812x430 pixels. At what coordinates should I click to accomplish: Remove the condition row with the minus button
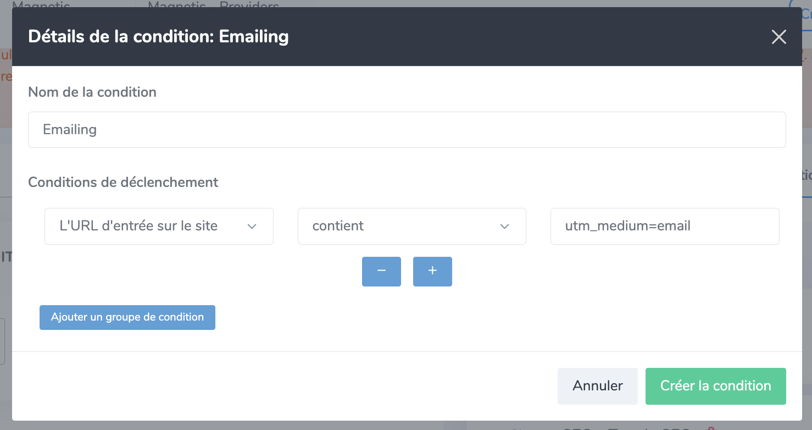coord(381,271)
